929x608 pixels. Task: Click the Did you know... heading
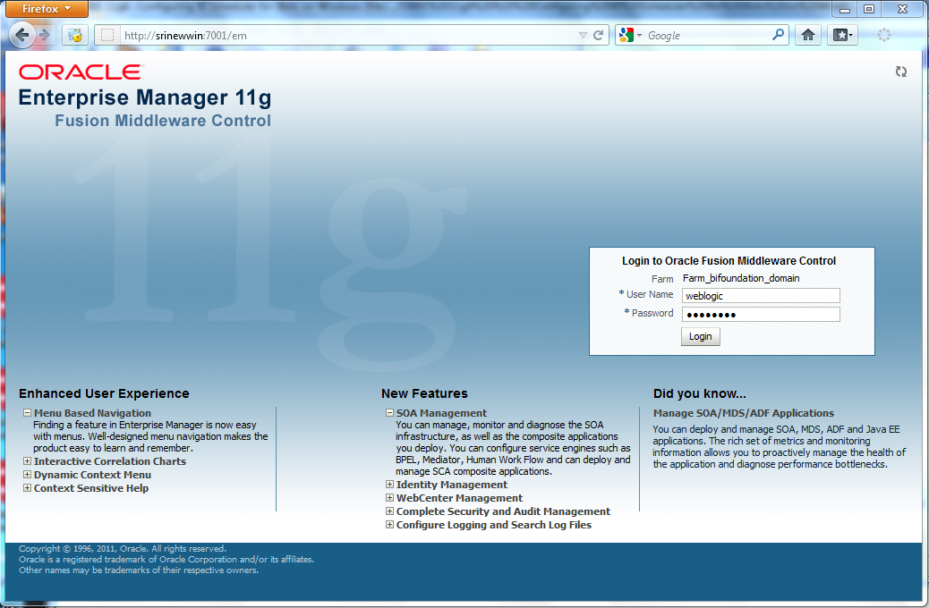pyautogui.click(x=700, y=393)
